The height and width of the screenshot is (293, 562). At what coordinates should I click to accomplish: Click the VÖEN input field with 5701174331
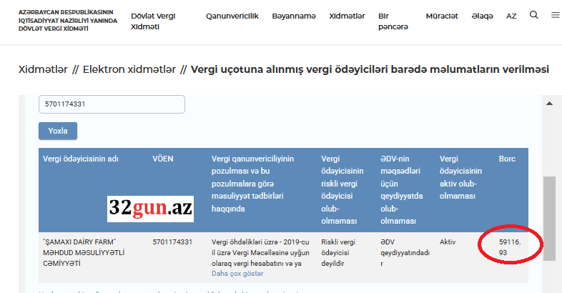tap(112, 104)
